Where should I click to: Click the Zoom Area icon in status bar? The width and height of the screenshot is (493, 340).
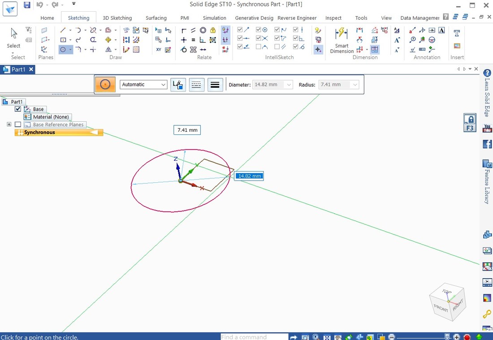305,337
